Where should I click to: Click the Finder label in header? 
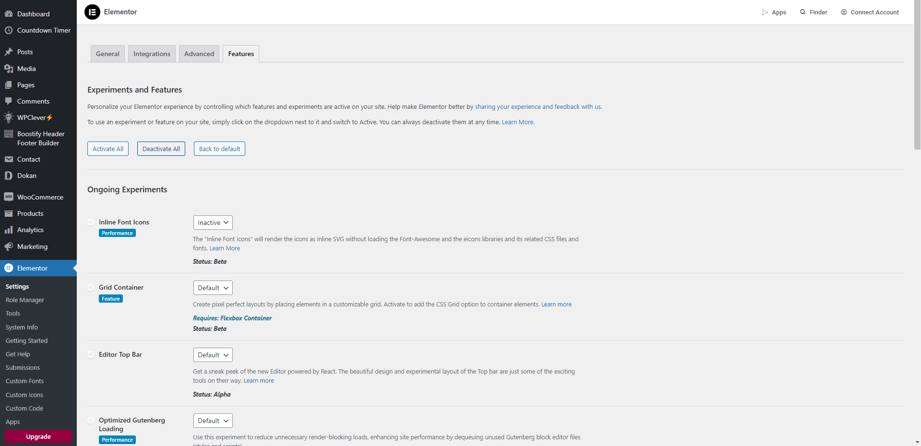pos(818,12)
